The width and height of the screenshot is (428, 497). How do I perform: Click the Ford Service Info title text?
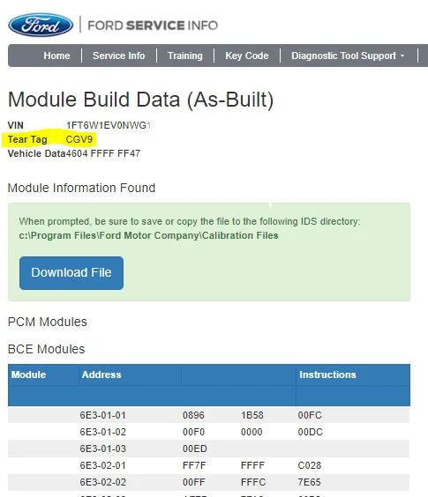(x=153, y=26)
